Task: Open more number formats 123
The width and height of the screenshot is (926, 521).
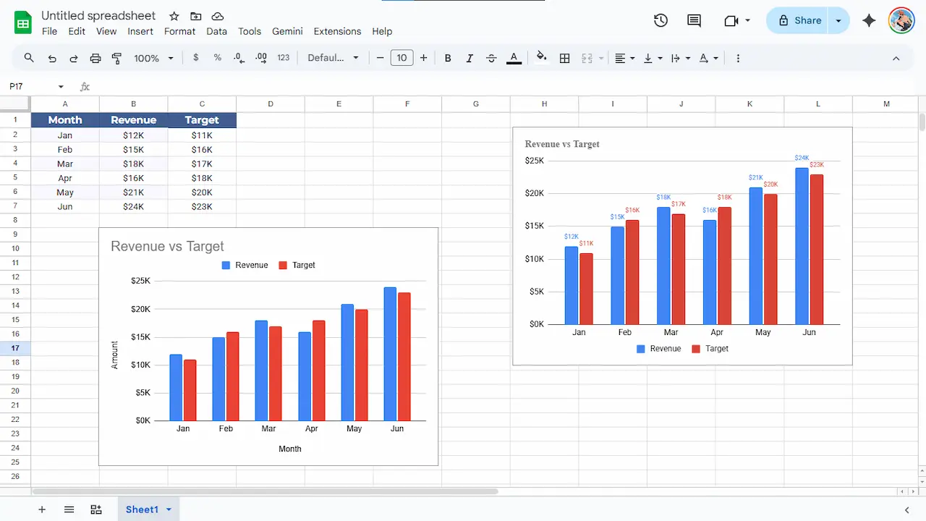Action: tap(284, 58)
